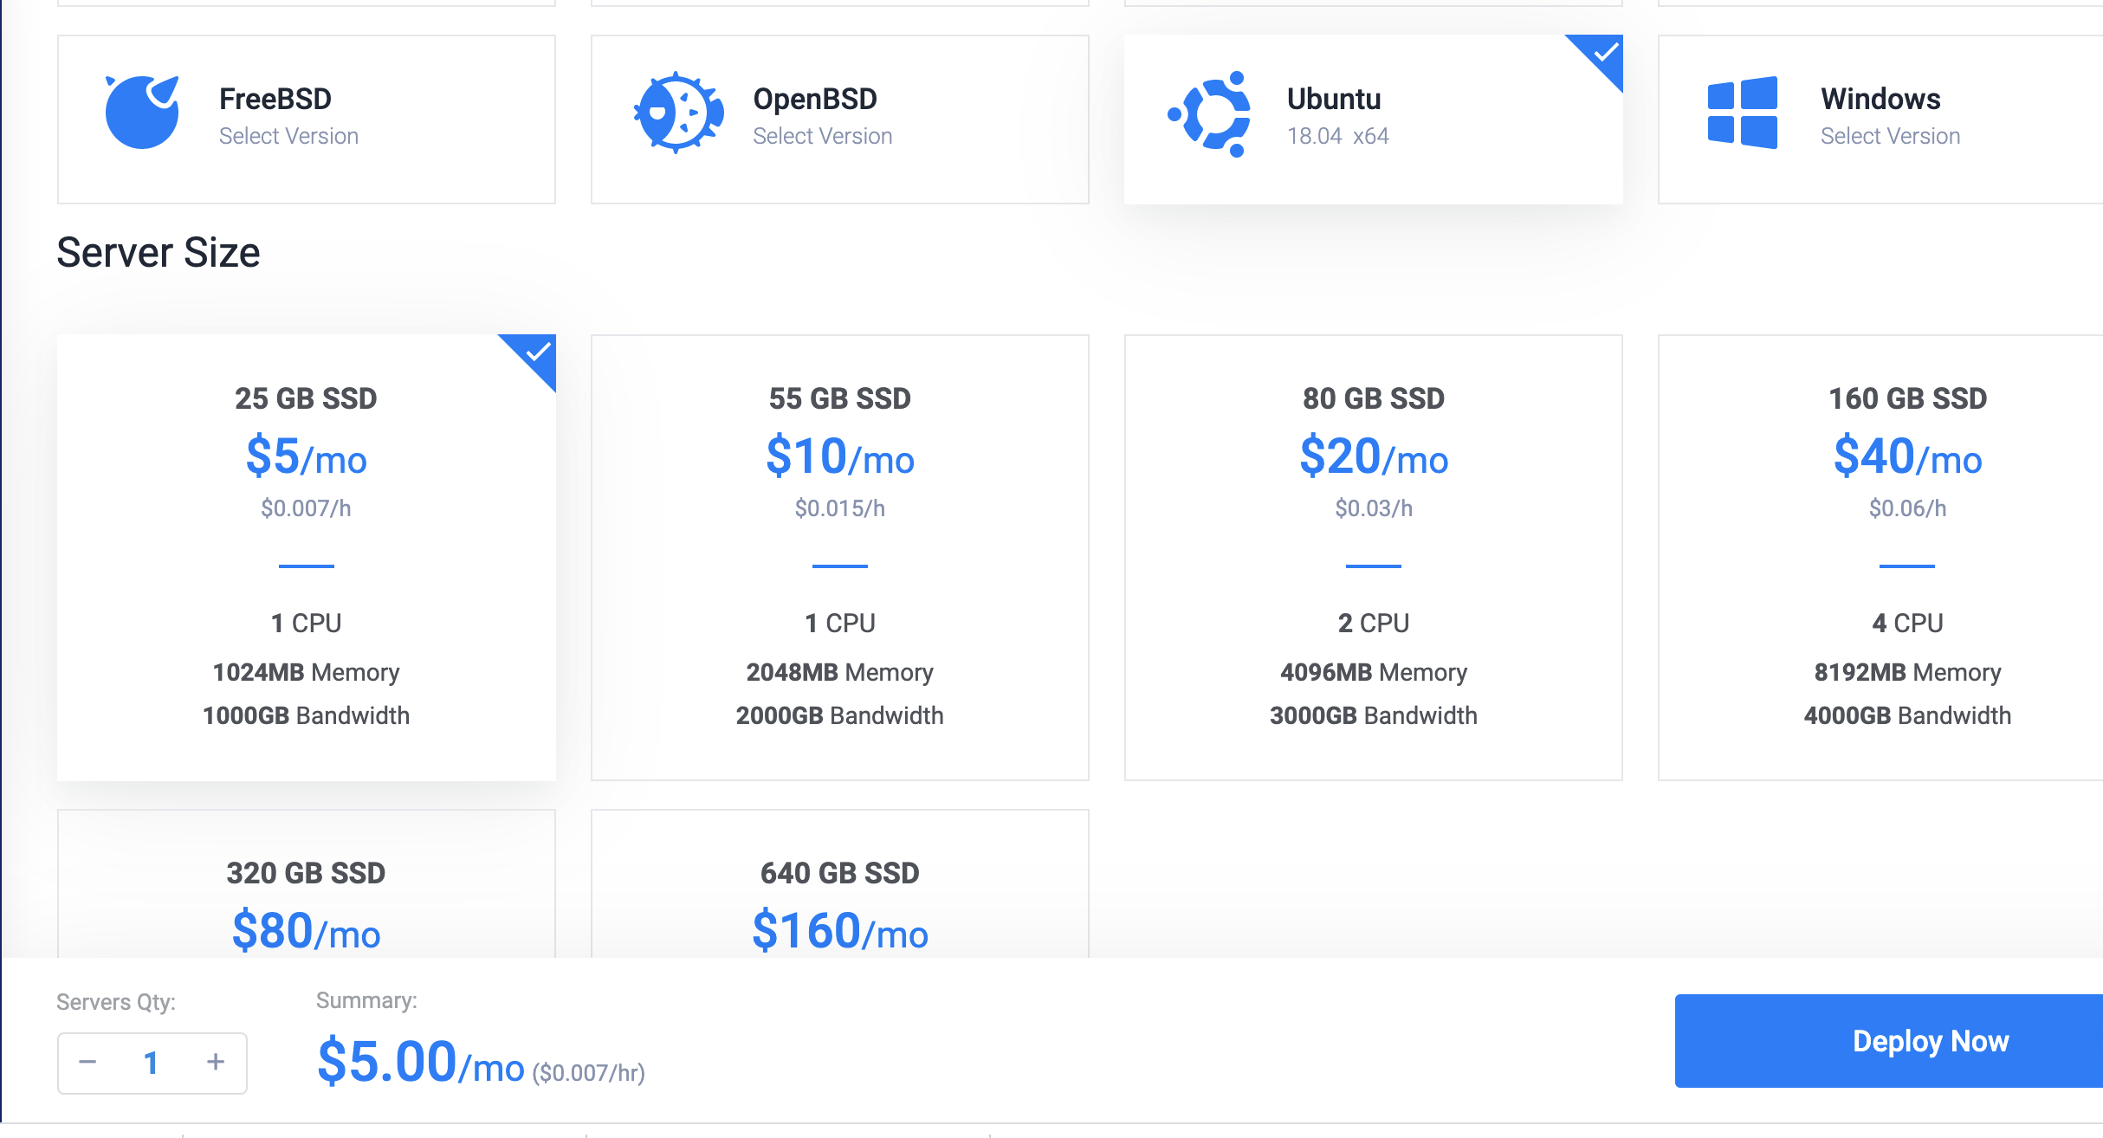Click the Ubuntu circle logo icon

pos(1211,114)
